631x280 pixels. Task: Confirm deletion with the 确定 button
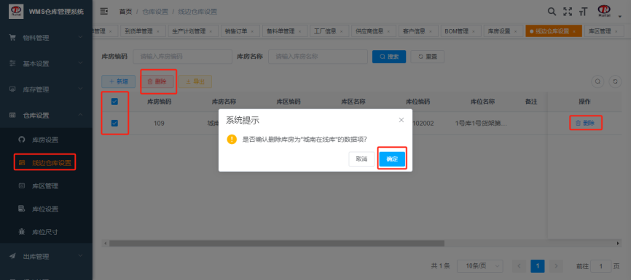392,159
